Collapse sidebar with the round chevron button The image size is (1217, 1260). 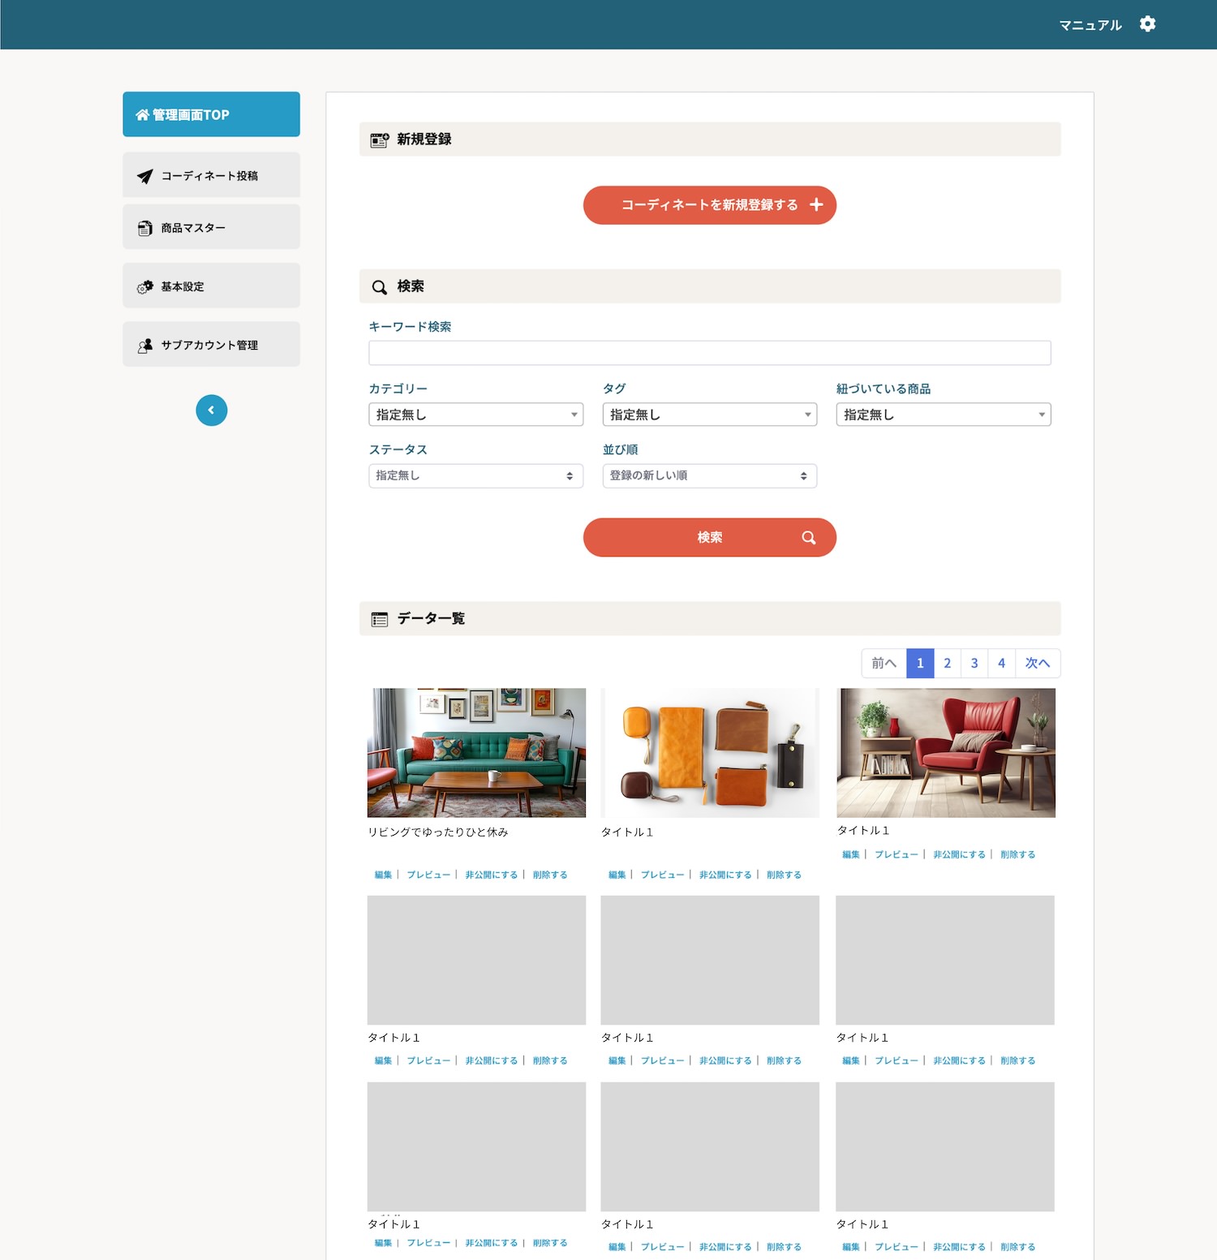tap(211, 411)
